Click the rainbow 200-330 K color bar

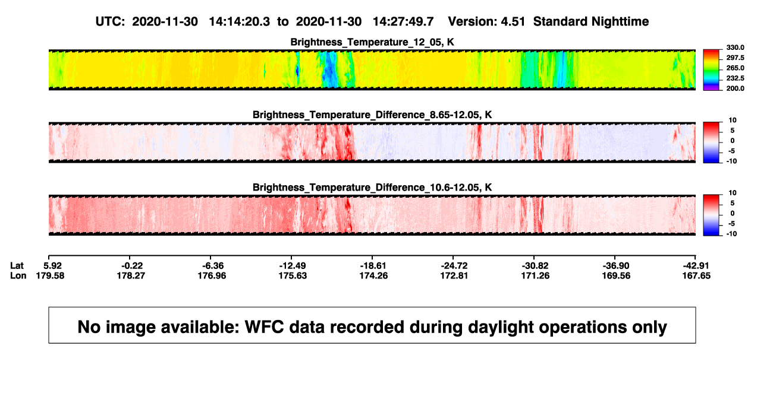[x=711, y=70]
